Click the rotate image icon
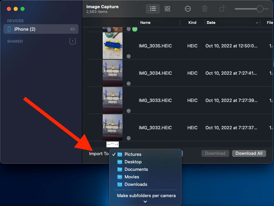The width and height of the screenshot is (274, 206). (222, 9)
